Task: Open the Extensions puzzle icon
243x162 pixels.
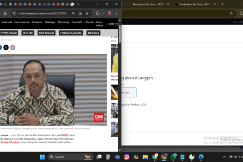Action: [98, 13]
